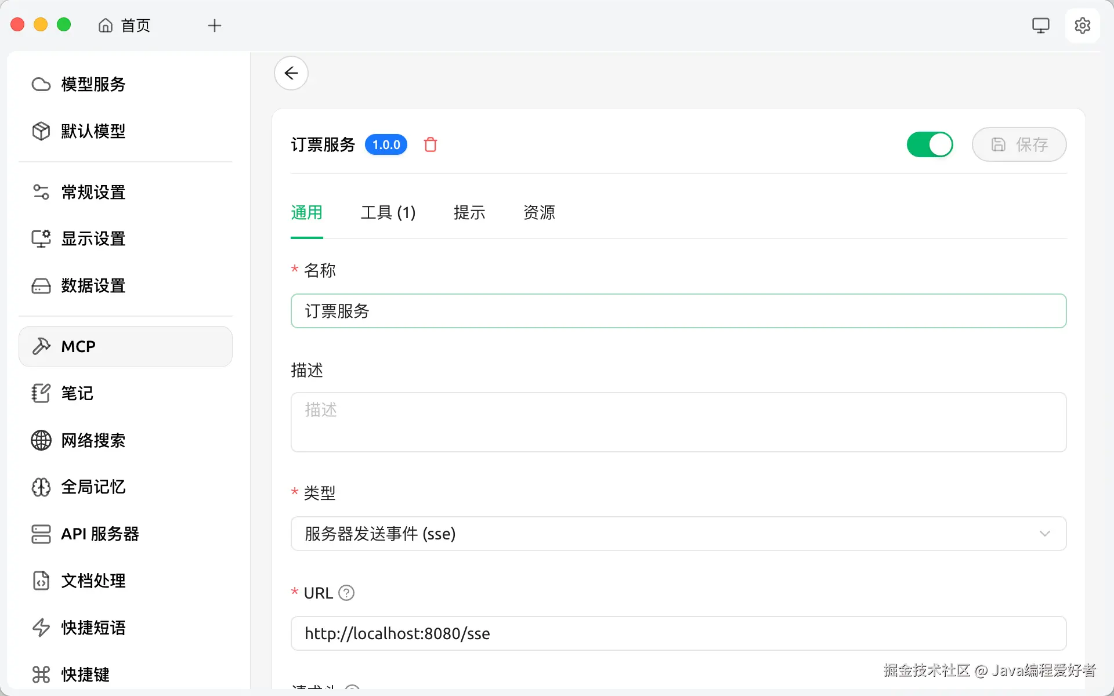
Task: Delete the 订票服务 server via trash icon
Action: [430, 144]
